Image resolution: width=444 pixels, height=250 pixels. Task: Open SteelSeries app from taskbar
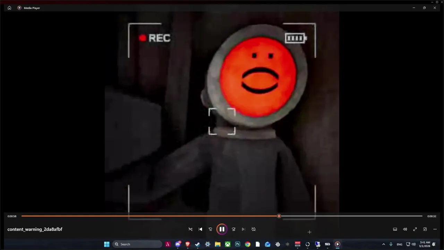coord(277,244)
